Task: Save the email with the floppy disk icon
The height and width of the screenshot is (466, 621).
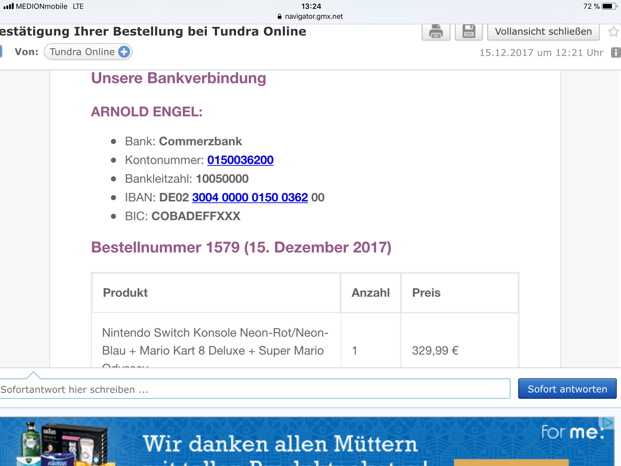Action: point(469,32)
